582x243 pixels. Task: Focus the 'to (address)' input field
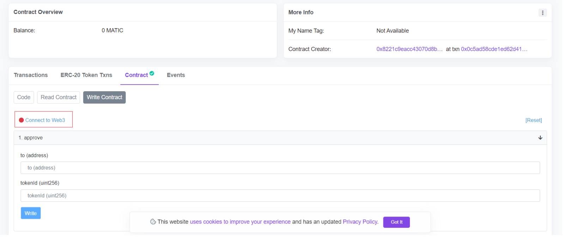click(x=280, y=168)
